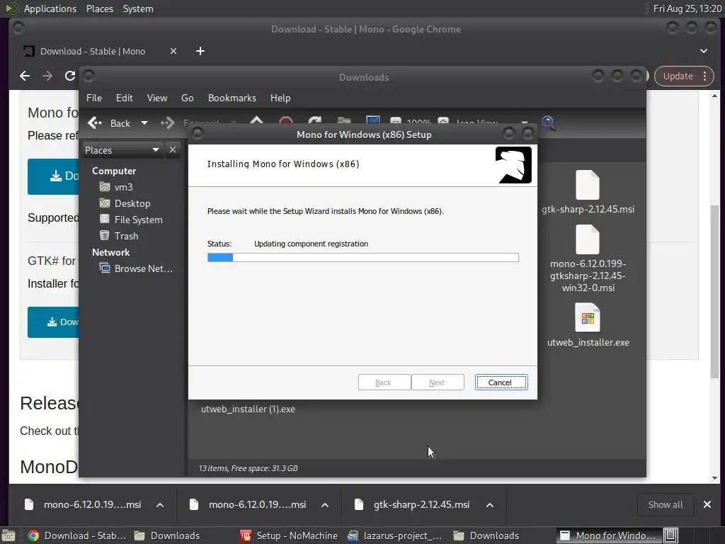Click the disabled Back button in Setup wizard
Screen dimensions: 725x544
coord(384,382)
